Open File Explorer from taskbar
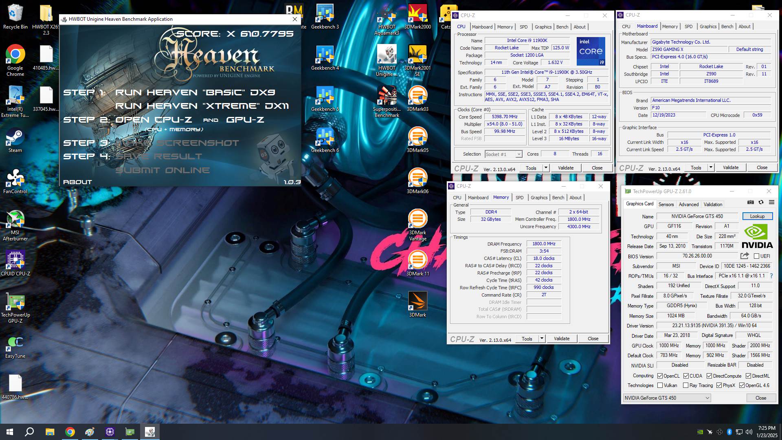 click(50, 432)
